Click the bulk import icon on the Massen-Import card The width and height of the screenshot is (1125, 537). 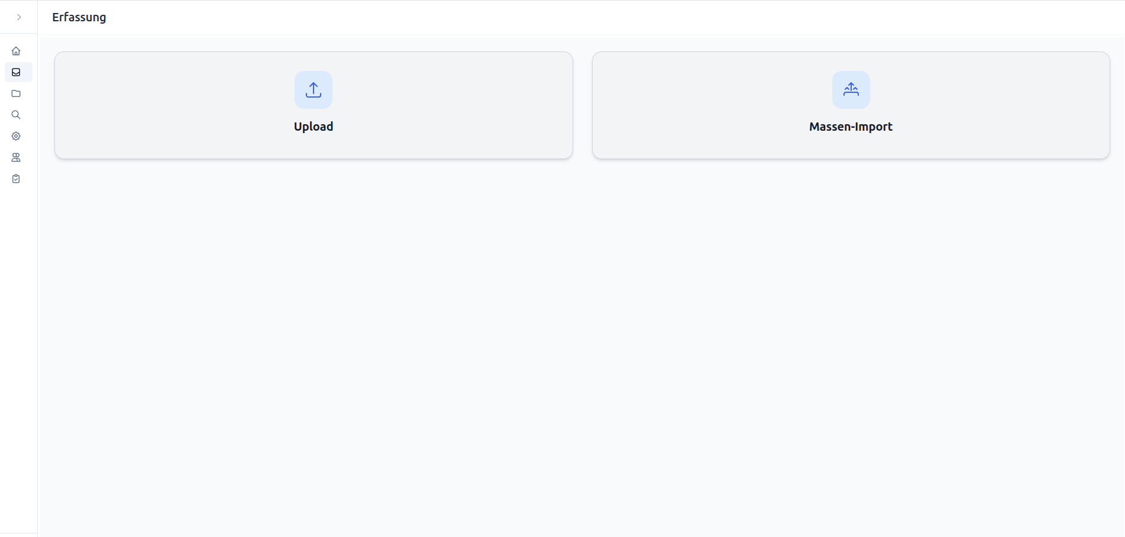point(851,90)
